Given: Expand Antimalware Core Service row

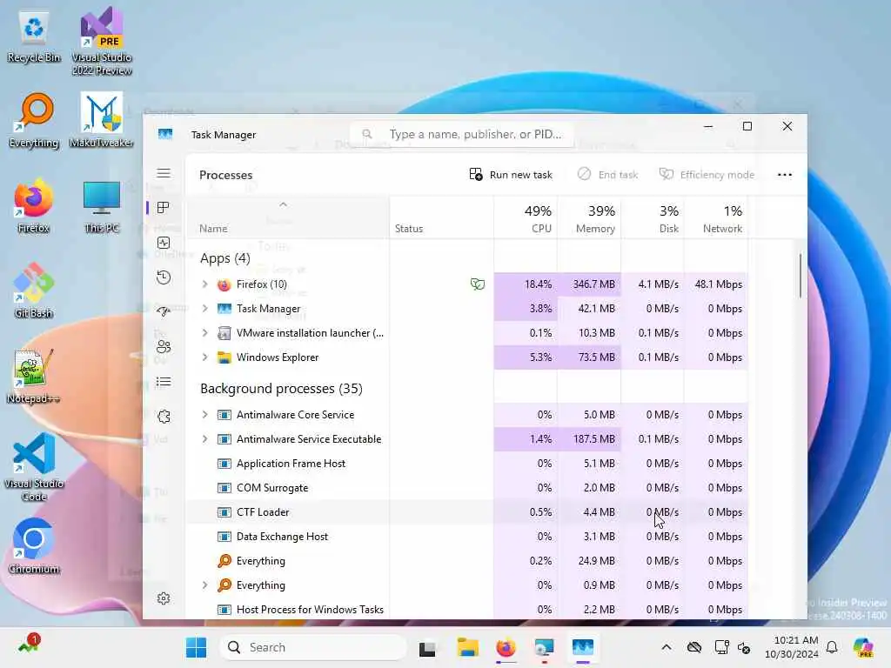Looking at the screenshot, I should click(205, 415).
